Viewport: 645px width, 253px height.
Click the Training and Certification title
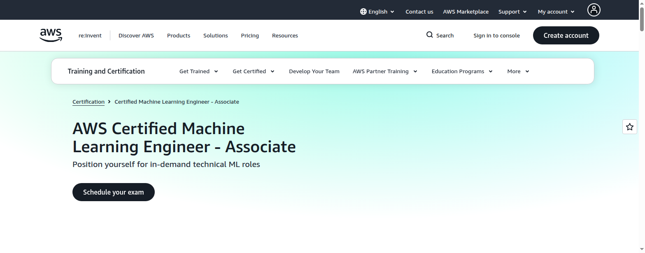106,71
